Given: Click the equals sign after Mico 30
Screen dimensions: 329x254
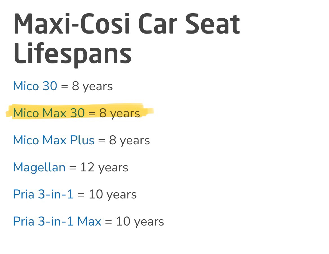Looking at the screenshot, I should click(64, 87).
